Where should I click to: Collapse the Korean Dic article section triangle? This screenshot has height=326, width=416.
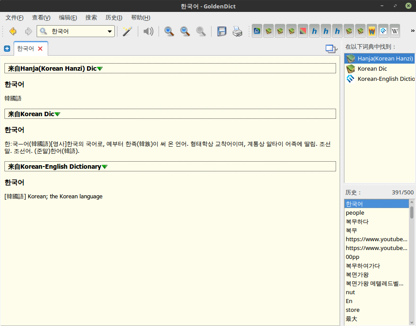coord(57,114)
